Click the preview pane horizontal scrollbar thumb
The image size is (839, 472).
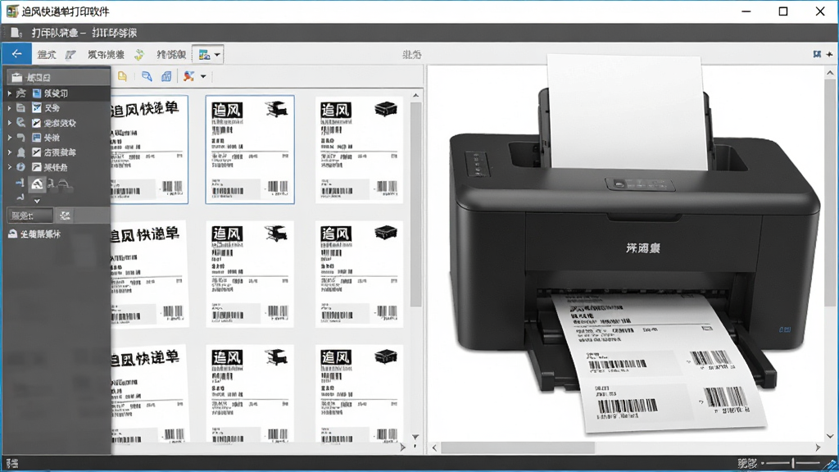(x=518, y=447)
